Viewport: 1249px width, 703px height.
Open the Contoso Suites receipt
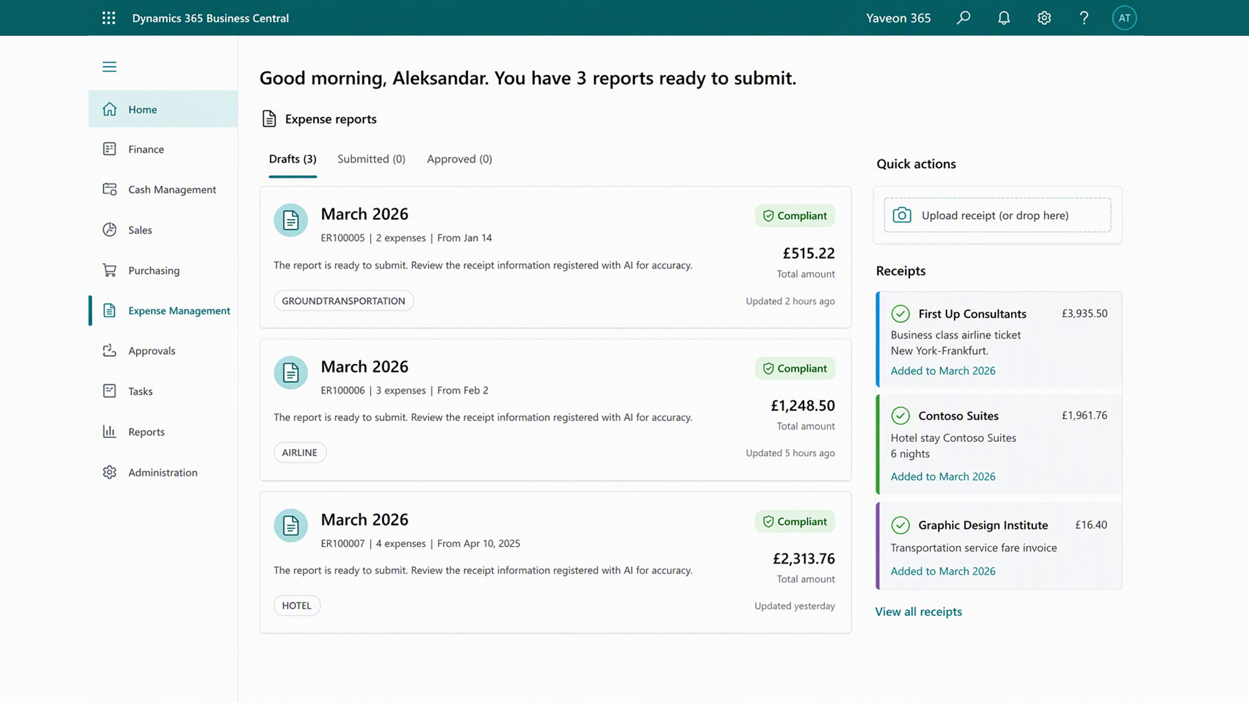pos(999,445)
